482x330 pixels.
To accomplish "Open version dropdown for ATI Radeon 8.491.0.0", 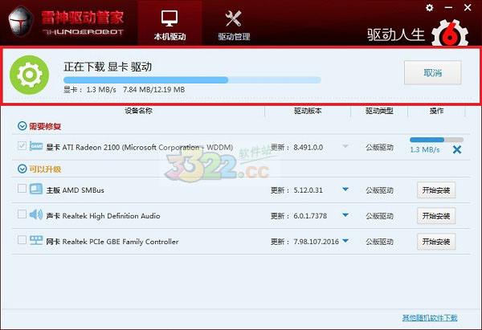I will click(x=345, y=147).
